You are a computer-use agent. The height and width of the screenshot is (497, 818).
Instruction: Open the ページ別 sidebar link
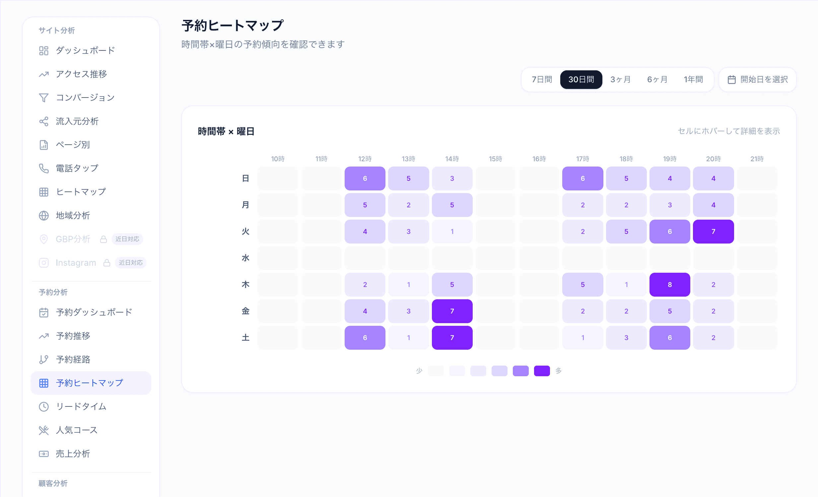pos(73,145)
